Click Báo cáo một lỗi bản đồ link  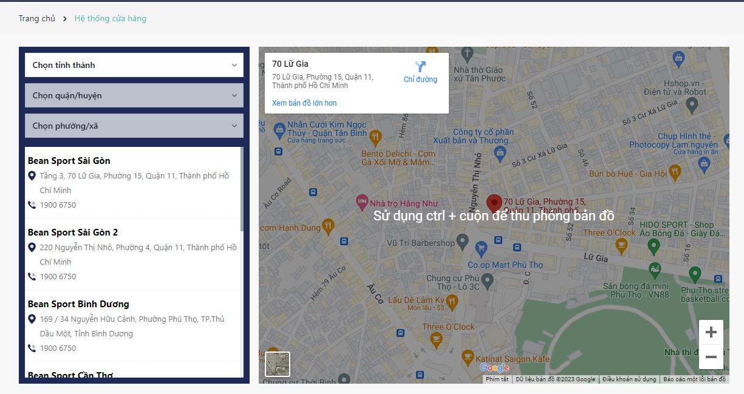click(x=694, y=379)
